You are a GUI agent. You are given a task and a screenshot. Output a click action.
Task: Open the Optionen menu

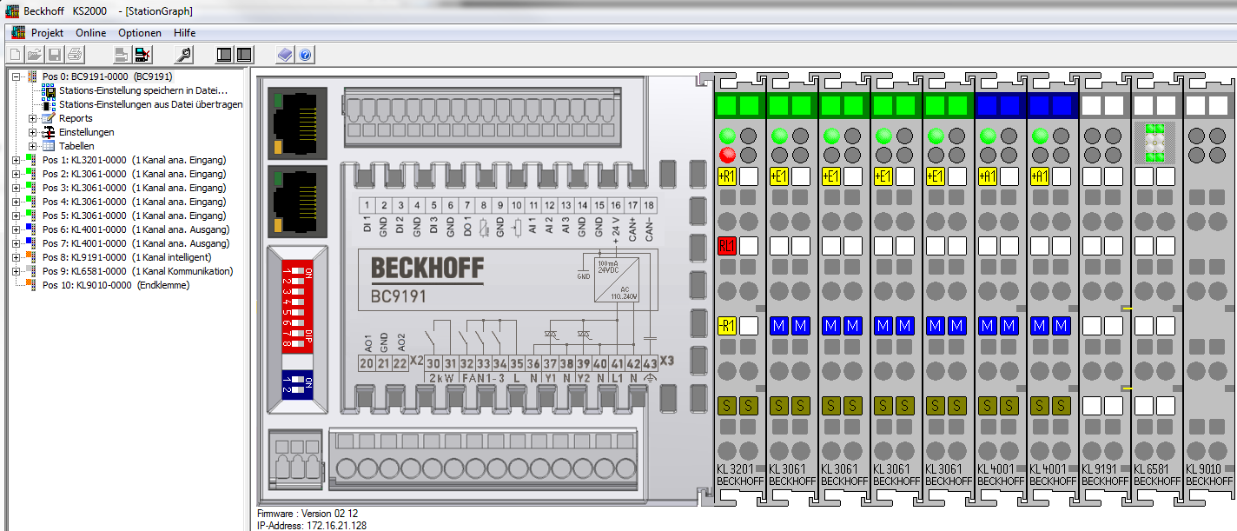coord(140,33)
